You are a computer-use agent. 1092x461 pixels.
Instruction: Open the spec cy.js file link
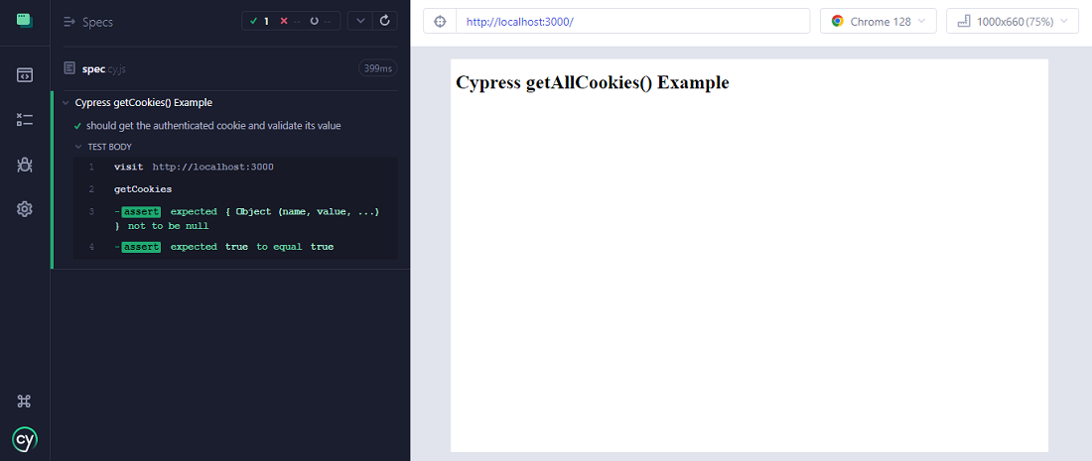104,68
